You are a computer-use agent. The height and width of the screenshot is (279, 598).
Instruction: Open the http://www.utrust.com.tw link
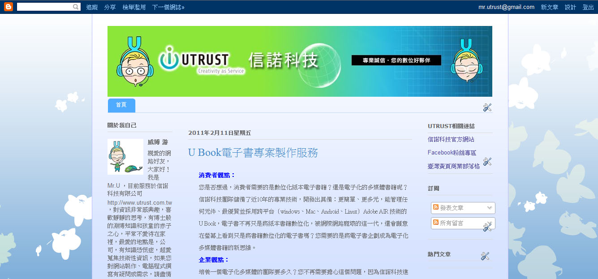click(140, 202)
